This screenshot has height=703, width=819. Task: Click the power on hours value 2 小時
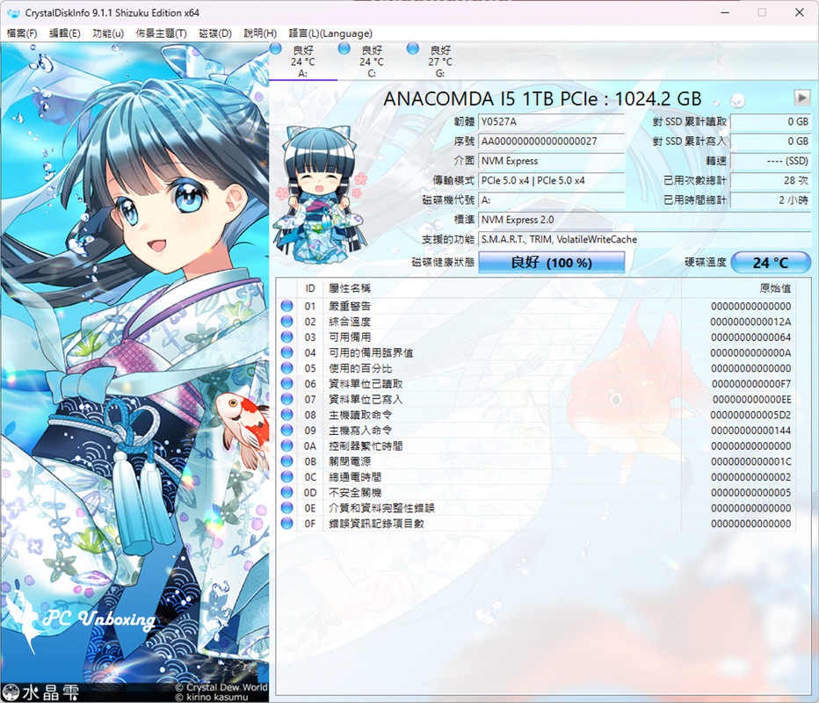click(x=771, y=200)
